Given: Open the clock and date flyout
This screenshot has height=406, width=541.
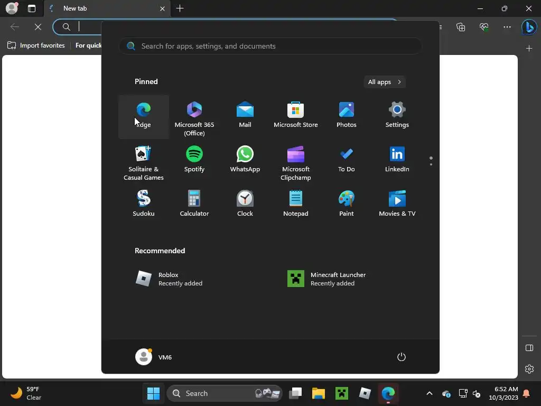Looking at the screenshot, I should (503, 393).
